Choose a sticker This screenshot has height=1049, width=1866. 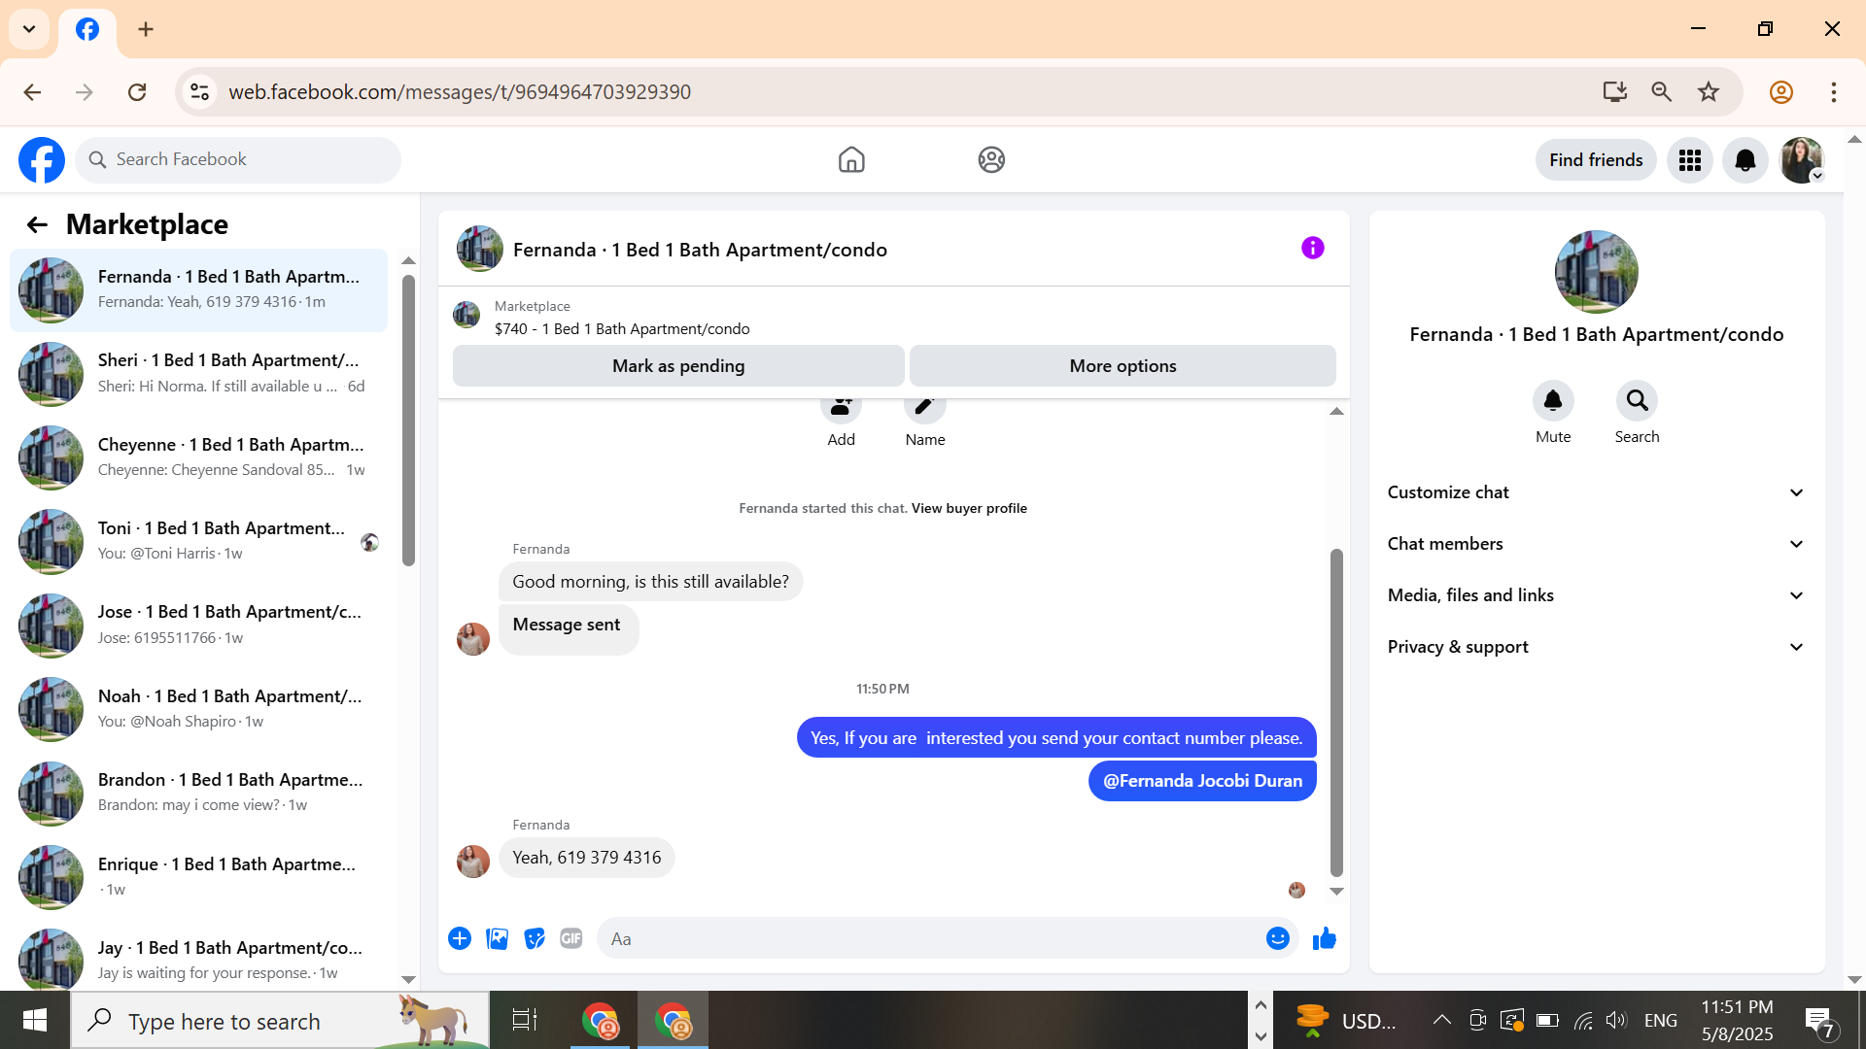pyautogui.click(x=535, y=939)
